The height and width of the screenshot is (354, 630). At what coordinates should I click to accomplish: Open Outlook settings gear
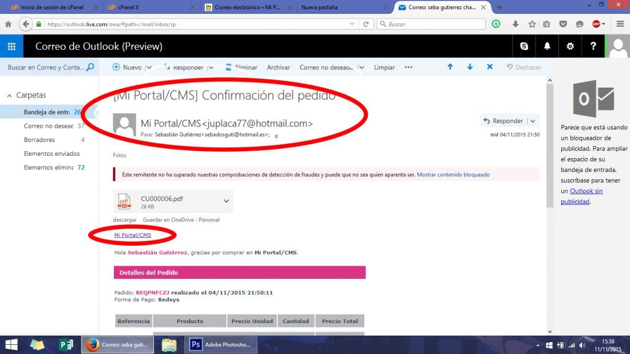pos(570,46)
